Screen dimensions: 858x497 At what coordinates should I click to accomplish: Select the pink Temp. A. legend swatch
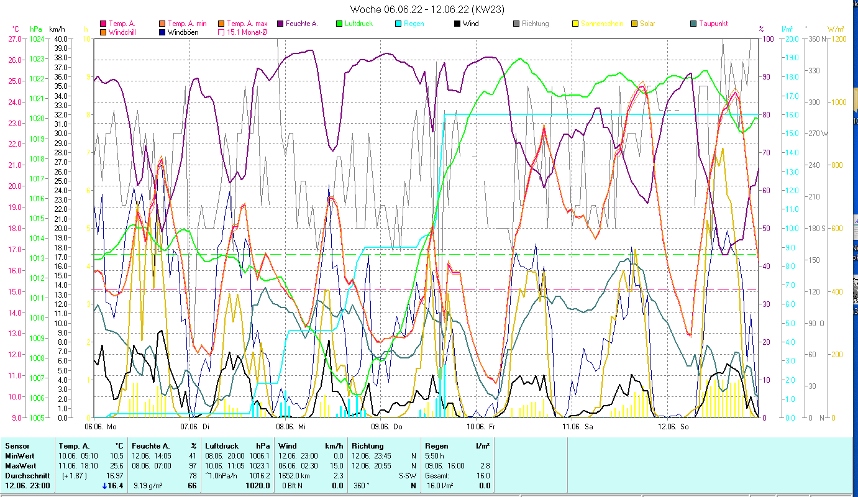click(103, 24)
